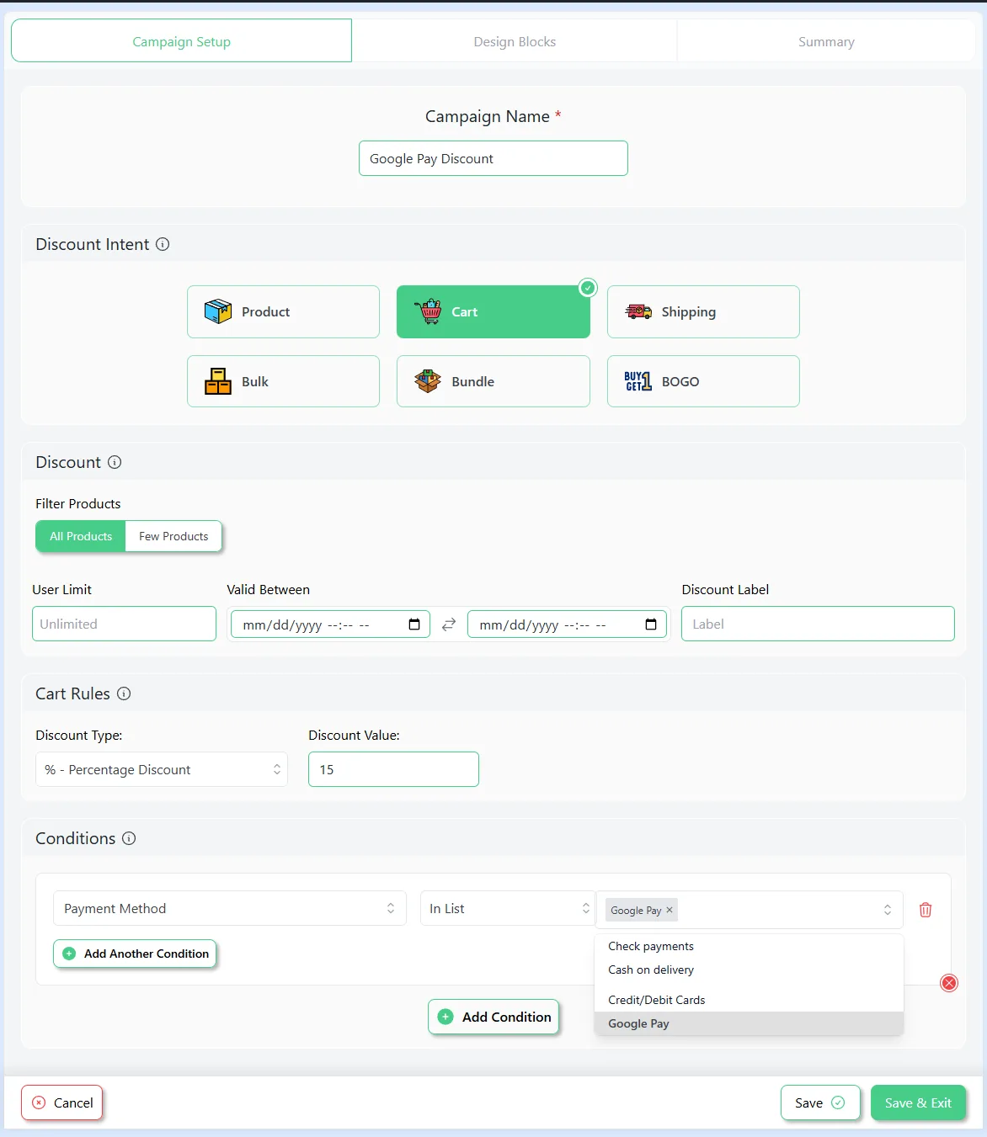Screen dimensions: 987x1137
Task: Click the shopping cart icon
Action: [429, 311]
